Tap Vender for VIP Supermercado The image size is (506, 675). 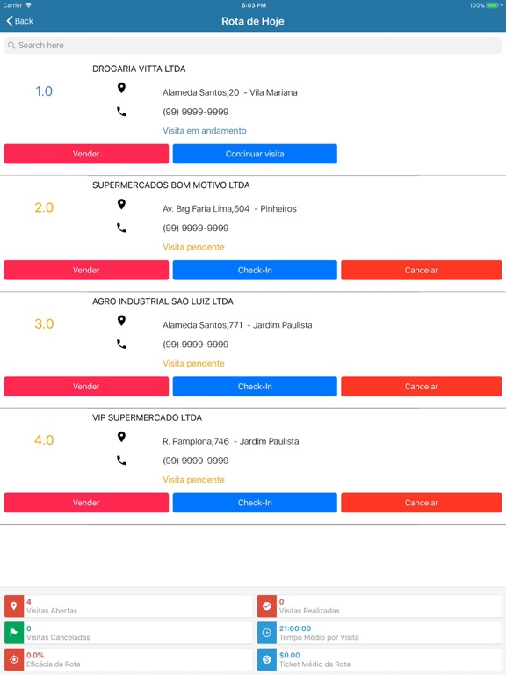tap(86, 503)
